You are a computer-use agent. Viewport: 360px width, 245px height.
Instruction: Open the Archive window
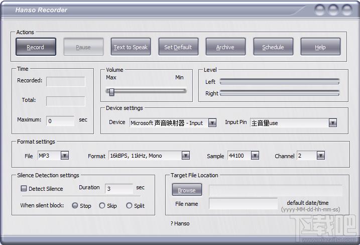coord(225,47)
